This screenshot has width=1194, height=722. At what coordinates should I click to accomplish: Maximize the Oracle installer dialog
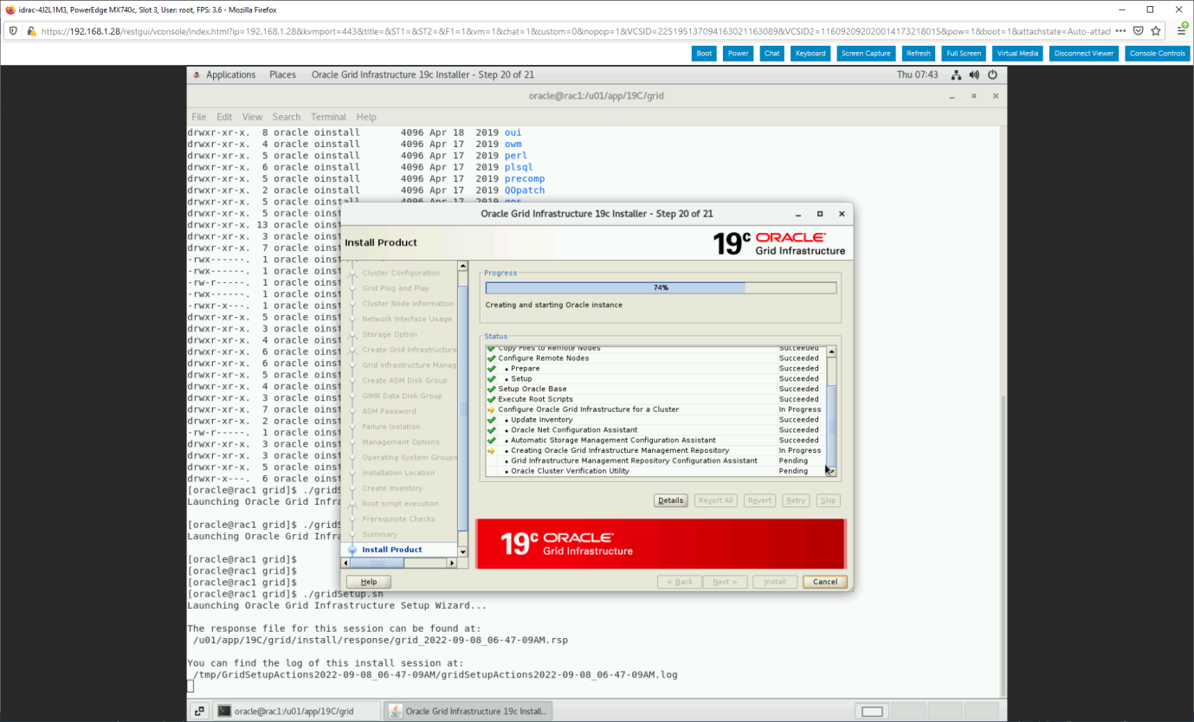(x=820, y=214)
